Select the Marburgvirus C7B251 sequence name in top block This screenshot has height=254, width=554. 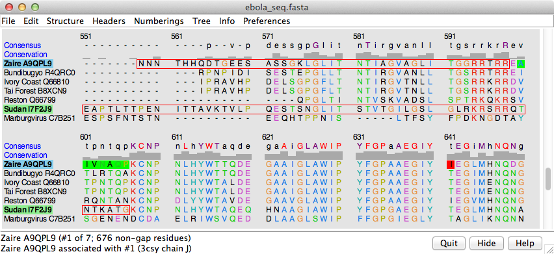point(39,118)
